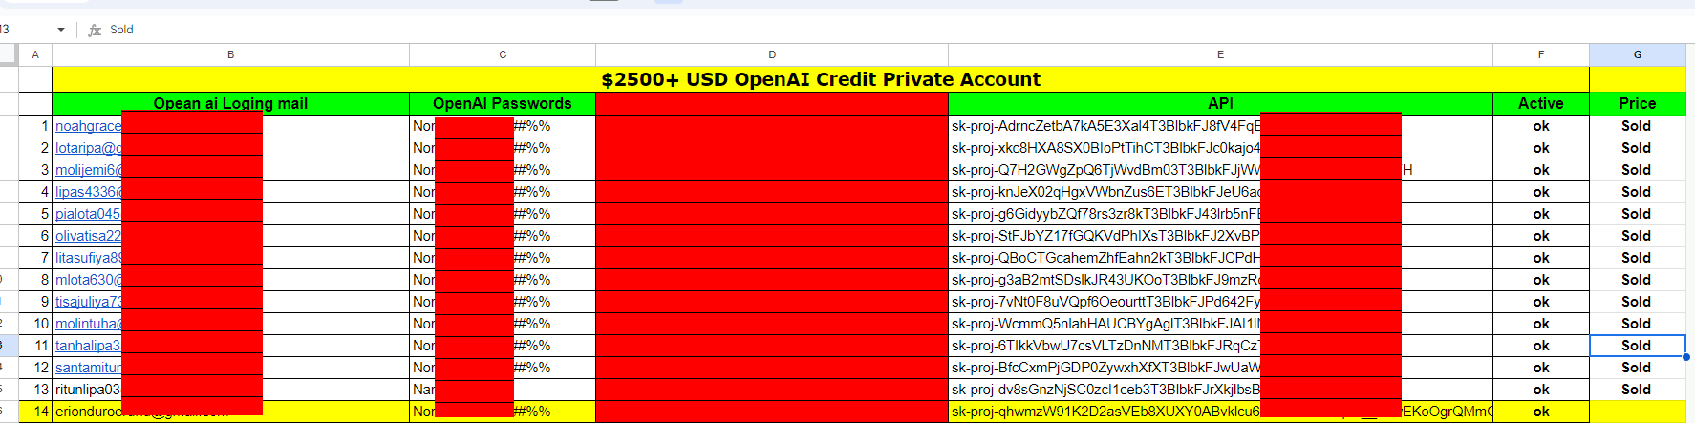
Task: Click API key cell starting sk-proj-Q7H2GWgZpQ6
Action: 1220,170
